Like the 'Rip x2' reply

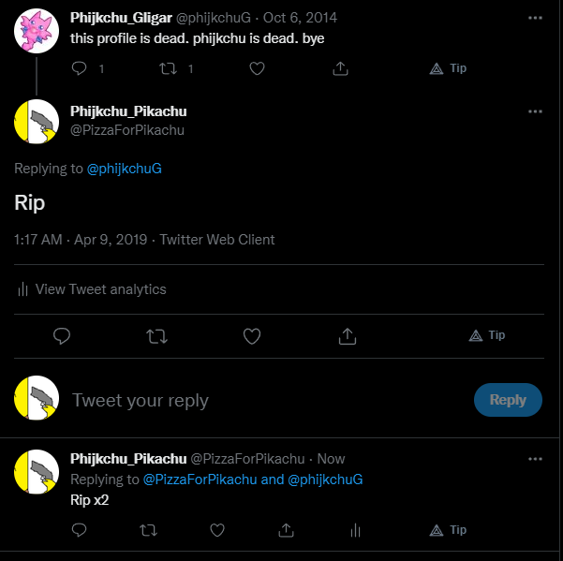[217, 530]
